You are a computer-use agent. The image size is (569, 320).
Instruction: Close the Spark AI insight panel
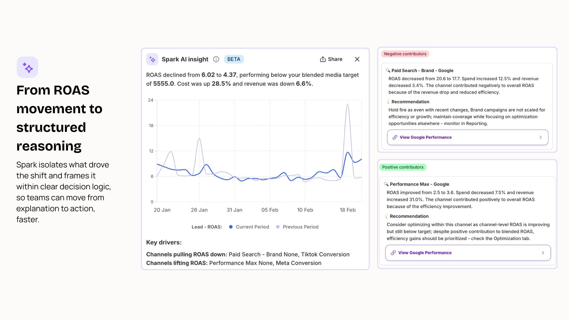[357, 59]
